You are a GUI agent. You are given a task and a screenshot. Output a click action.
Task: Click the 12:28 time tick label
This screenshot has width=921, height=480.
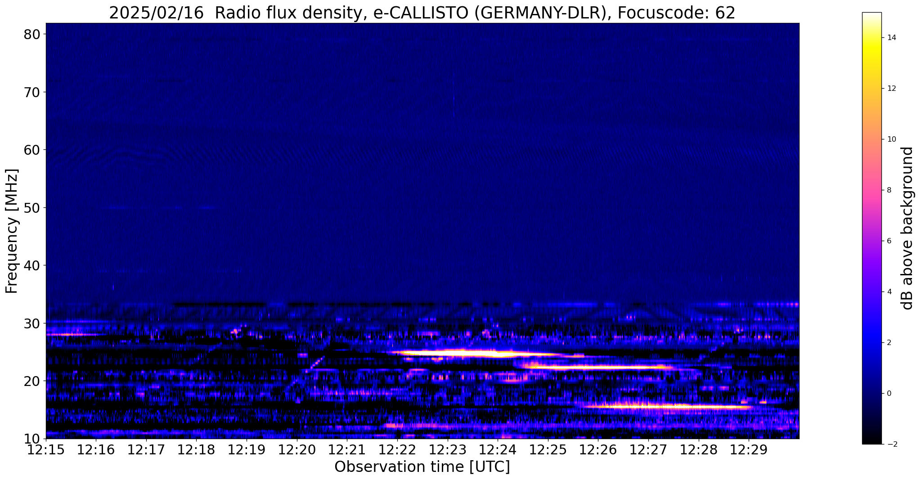click(698, 450)
